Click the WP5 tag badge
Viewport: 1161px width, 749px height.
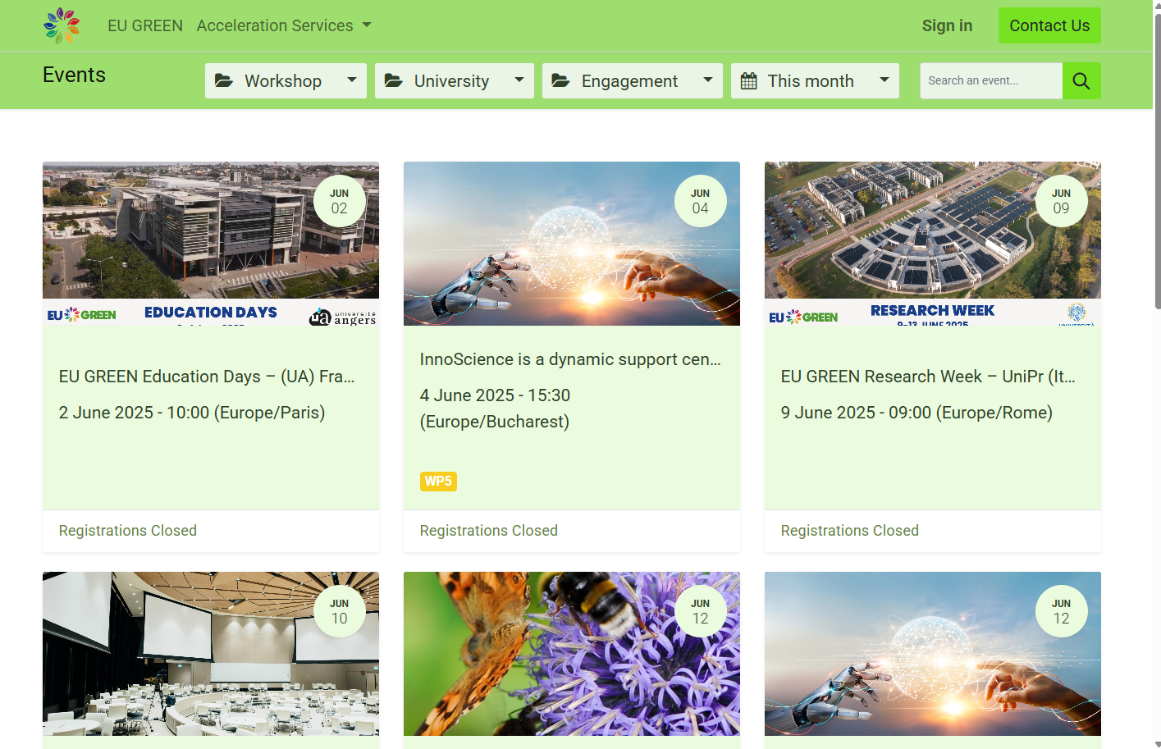pos(438,481)
